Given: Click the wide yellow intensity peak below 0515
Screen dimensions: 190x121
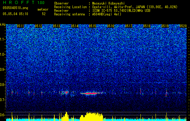Looking at the screenshot, I should [x=91, y=116].
